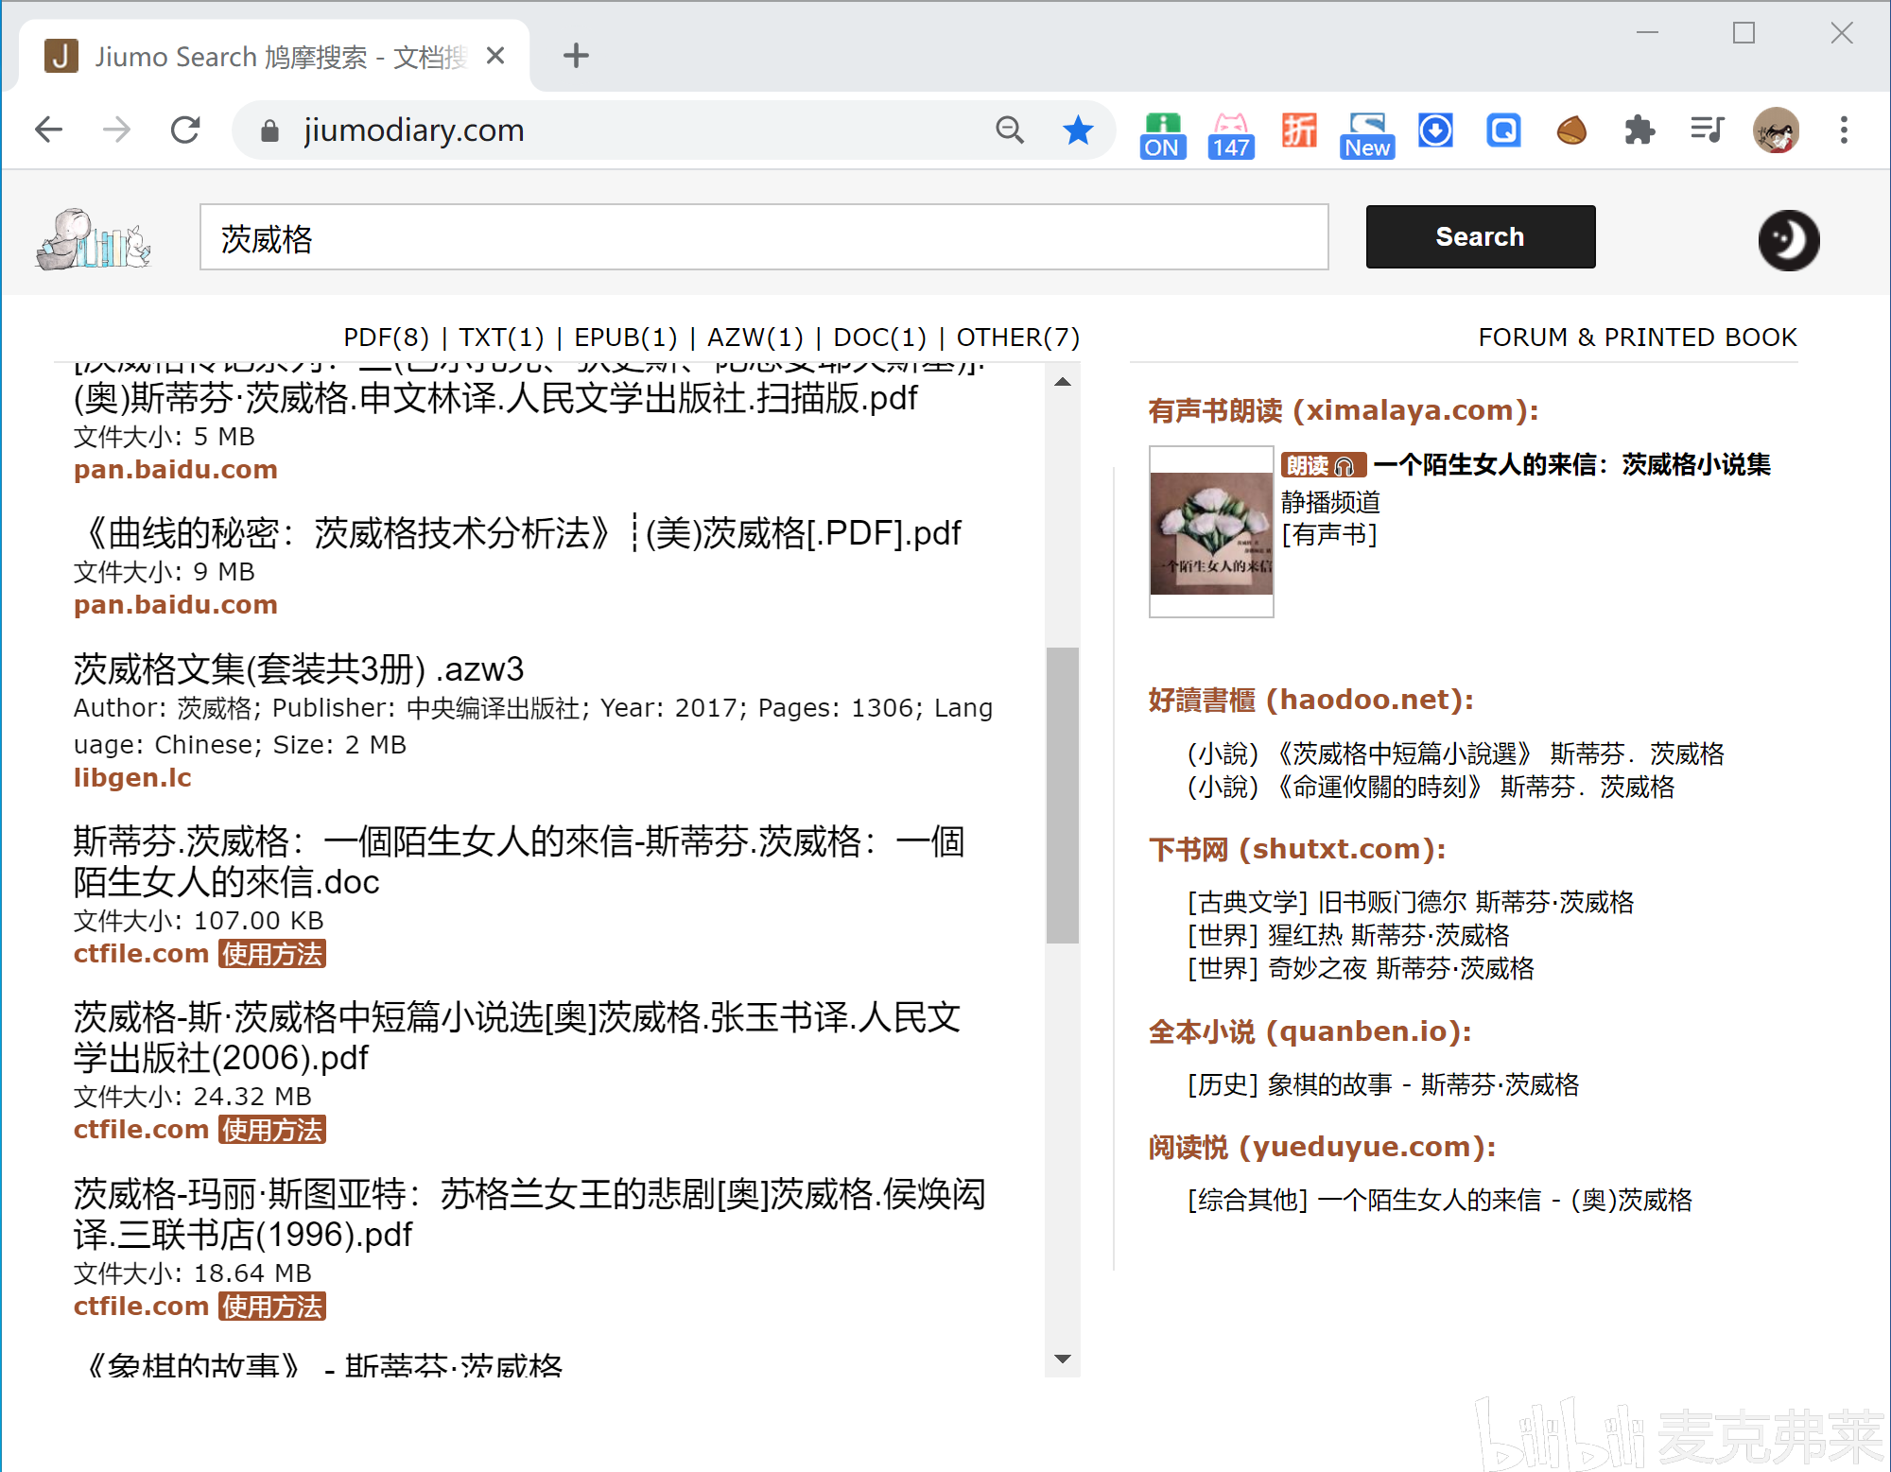Screen dimensions: 1891x1472
Task: Open the red 折 discount extension
Action: pyautogui.click(x=1299, y=130)
